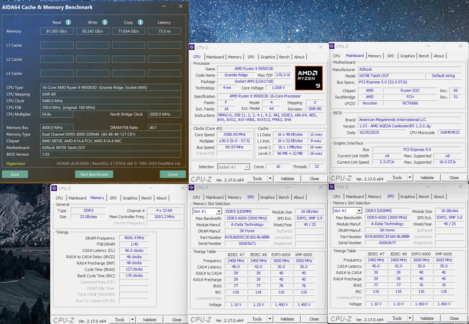Click the info icon beside Write column
Image resolution: width=469 pixels, height=324 pixels.
point(104,22)
